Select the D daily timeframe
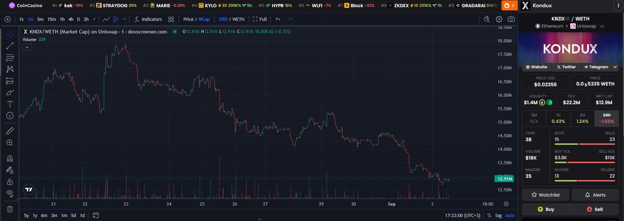This screenshot has width=624, height=221. [x=79, y=19]
